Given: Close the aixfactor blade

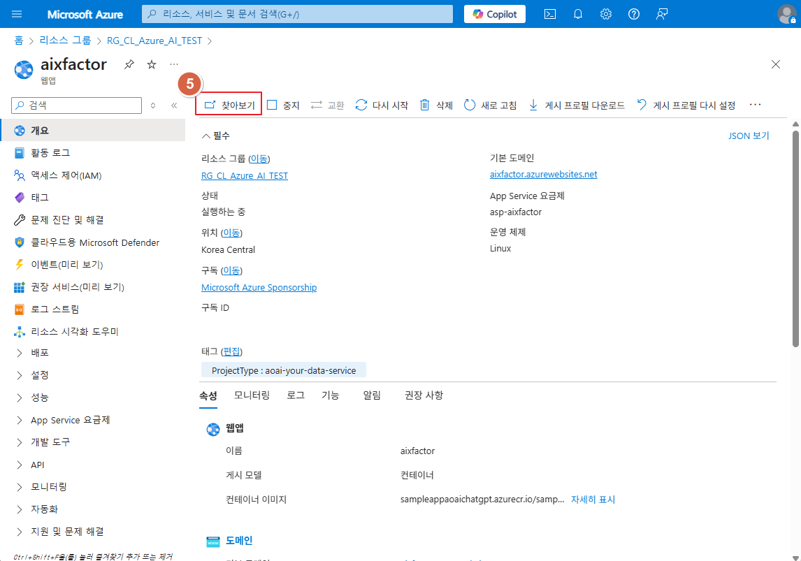Looking at the screenshot, I should pos(775,64).
